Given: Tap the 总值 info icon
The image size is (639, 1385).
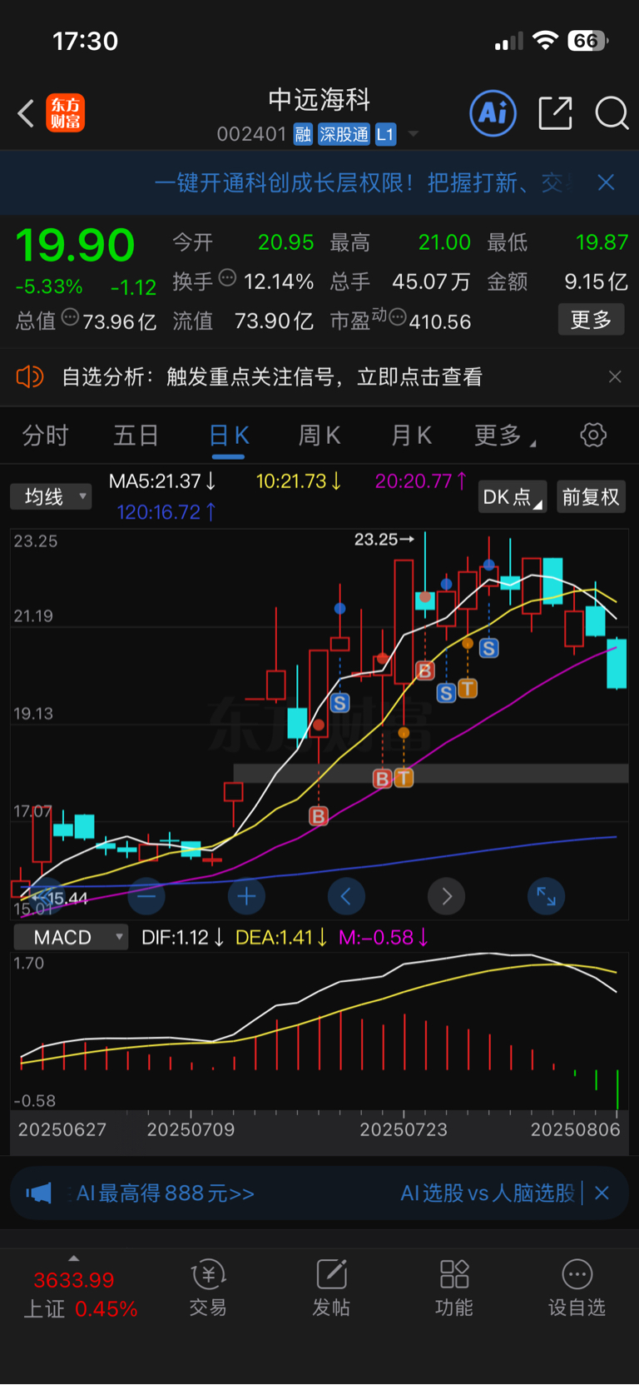Looking at the screenshot, I should [x=71, y=317].
